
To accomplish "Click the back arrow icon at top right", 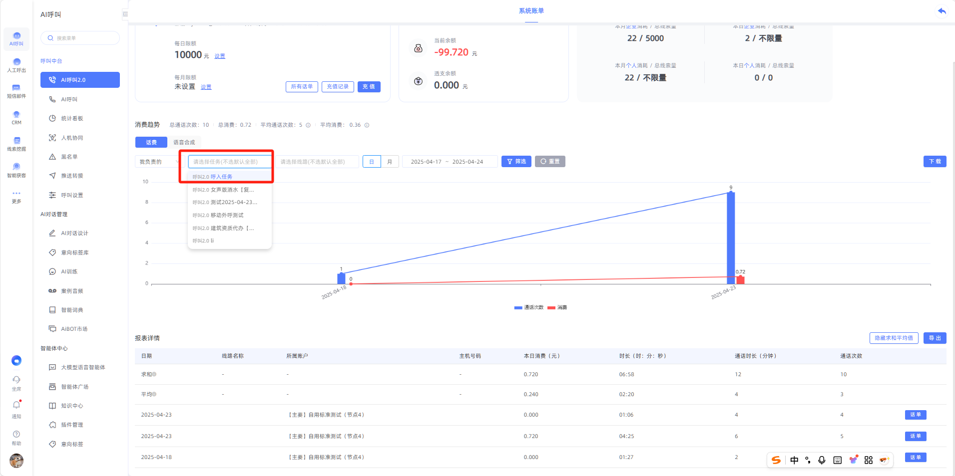I will tap(942, 11).
